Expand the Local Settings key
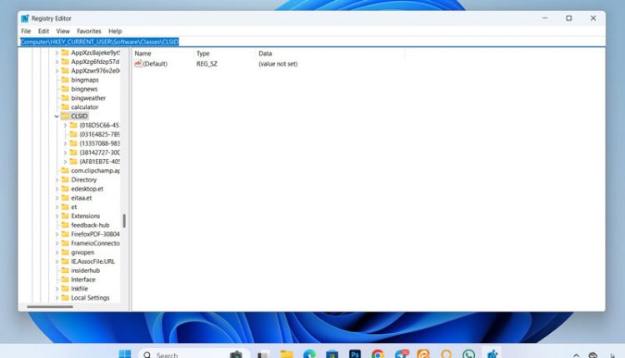Screen dimensions: 625x358 [57, 298]
